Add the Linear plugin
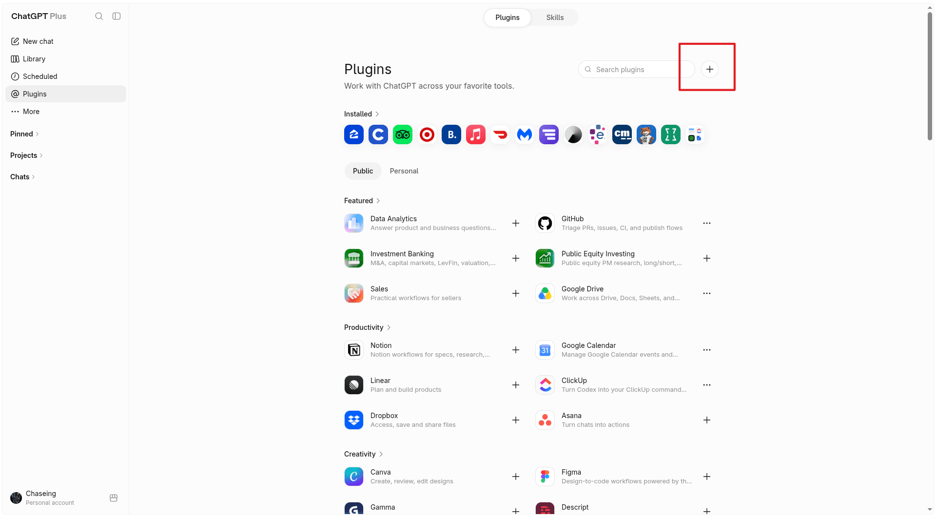 click(516, 385)
